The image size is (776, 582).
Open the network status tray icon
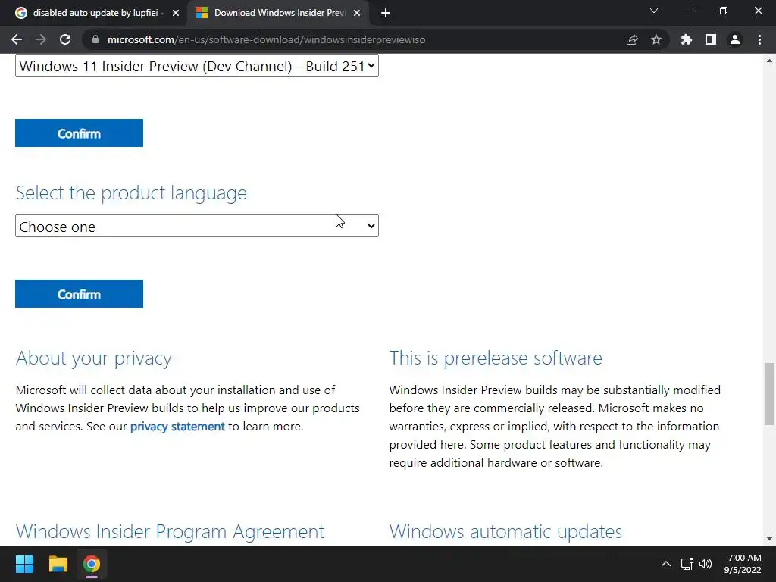687,564
